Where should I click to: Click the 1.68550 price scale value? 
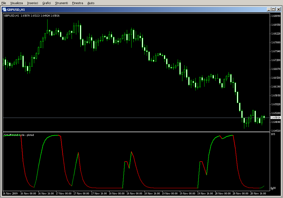(276, 25)
